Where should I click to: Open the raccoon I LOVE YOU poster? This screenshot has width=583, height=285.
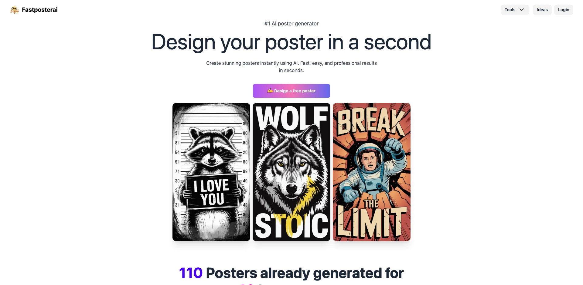coord(211,172)
